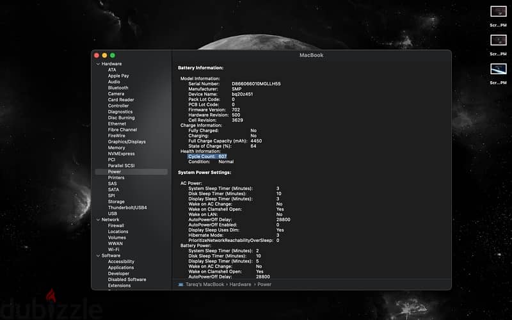This screenshot has width=512, height=320.
Task: Select Thunderbolt/USB4 entry
Action: 127,207
